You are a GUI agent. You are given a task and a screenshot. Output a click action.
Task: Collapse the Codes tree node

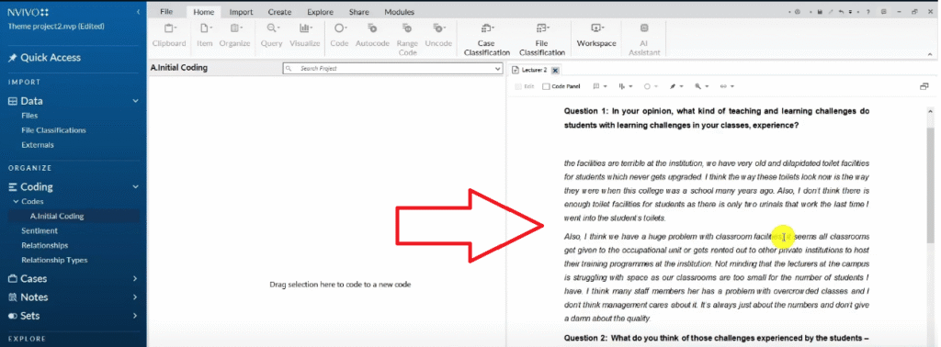pos(17,201)
